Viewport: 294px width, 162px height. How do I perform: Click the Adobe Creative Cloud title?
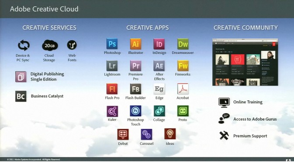click(x=44, y=9)
